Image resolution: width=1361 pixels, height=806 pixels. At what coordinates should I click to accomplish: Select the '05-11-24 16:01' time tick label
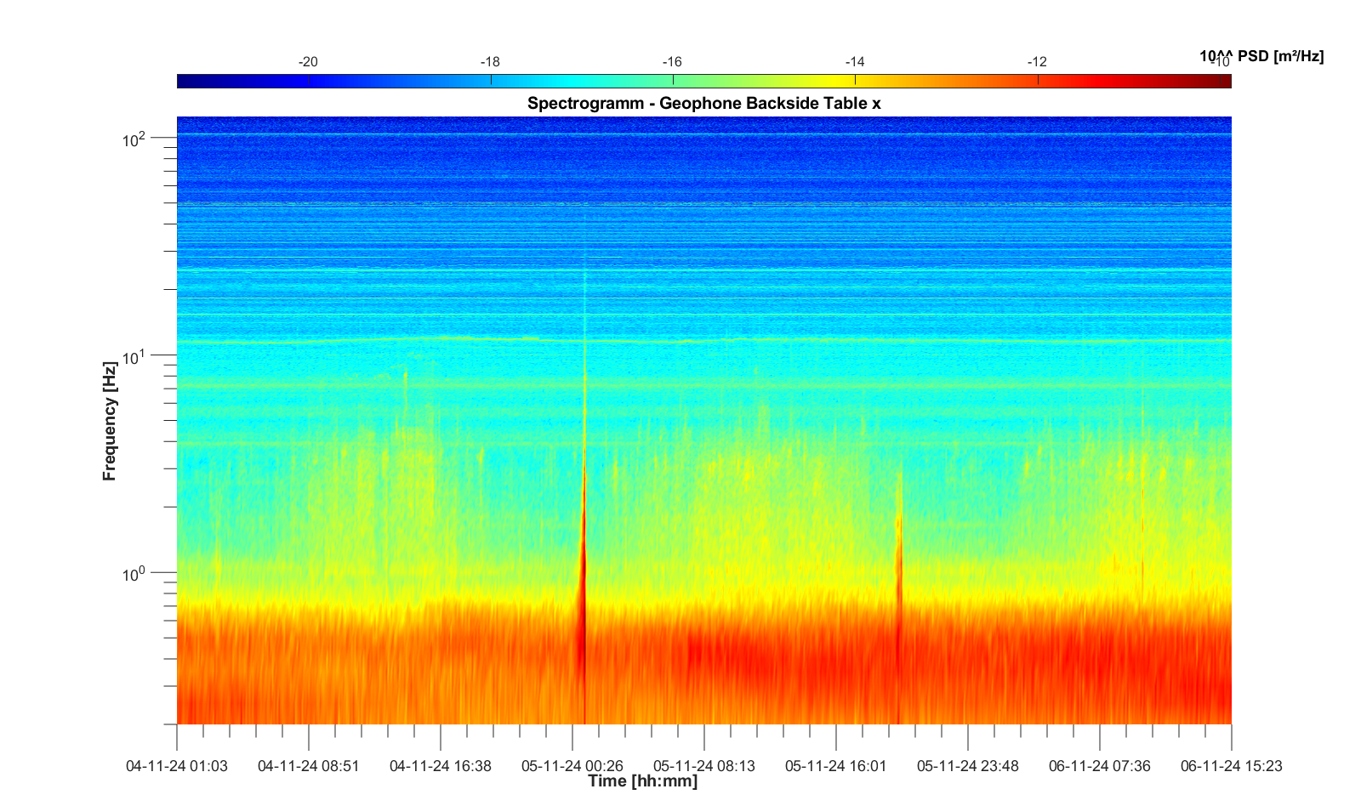[835, 766]
